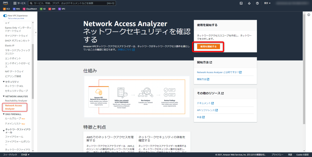
Task: Open ファイアウォール in sidebar
Action: (14, 137)
